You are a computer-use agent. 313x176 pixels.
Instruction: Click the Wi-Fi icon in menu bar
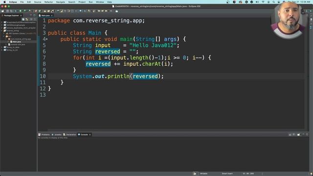coord(263,2)
